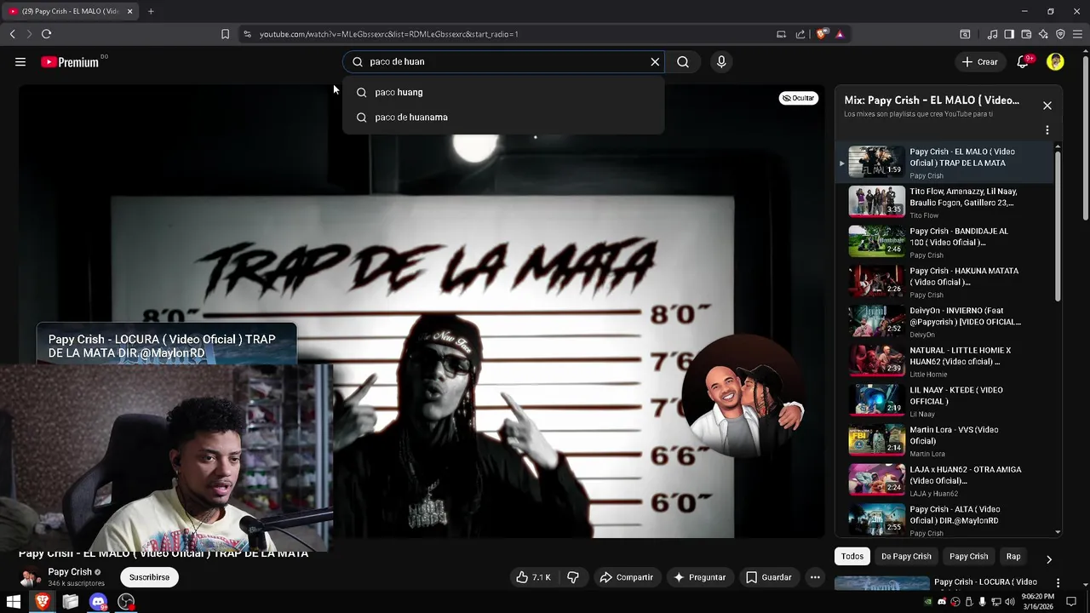Open more actions three-dot menu under video

click(x=815, y=577)
